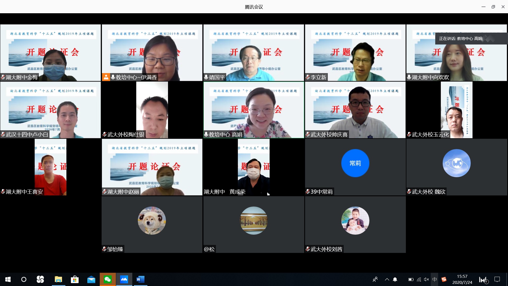Open Word from the taskbar
The width and height of the screenshot is (508, 286).
140,279
